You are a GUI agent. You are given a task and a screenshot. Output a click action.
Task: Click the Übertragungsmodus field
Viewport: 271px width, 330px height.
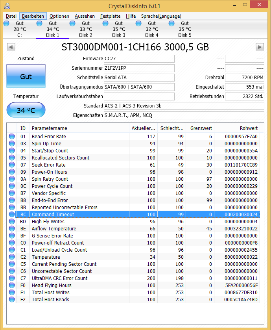[139, 87]
